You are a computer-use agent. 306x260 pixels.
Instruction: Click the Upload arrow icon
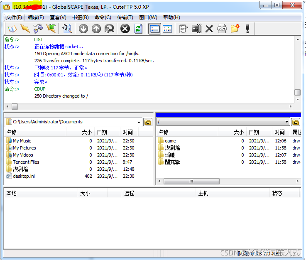pos(96,29)
